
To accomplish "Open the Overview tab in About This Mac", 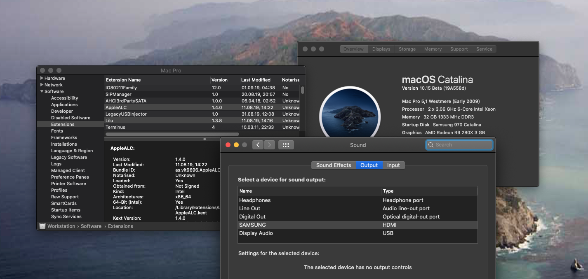I will pos(354,49).
